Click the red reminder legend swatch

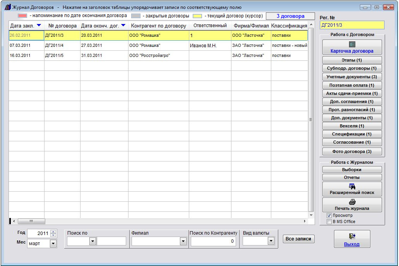tap(22, 16)
